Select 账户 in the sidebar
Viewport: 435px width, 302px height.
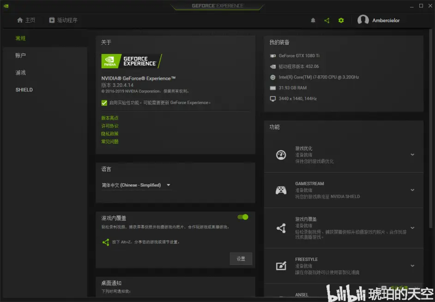point(20,55)
